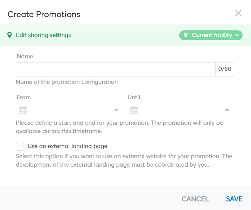The image size is (251, 210).
Task: Click the 0/60 character counter
Action: click(x=225, y=69)
